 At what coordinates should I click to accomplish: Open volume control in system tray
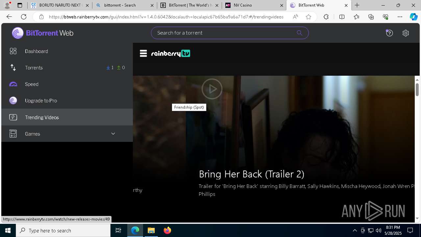(378, 230)
